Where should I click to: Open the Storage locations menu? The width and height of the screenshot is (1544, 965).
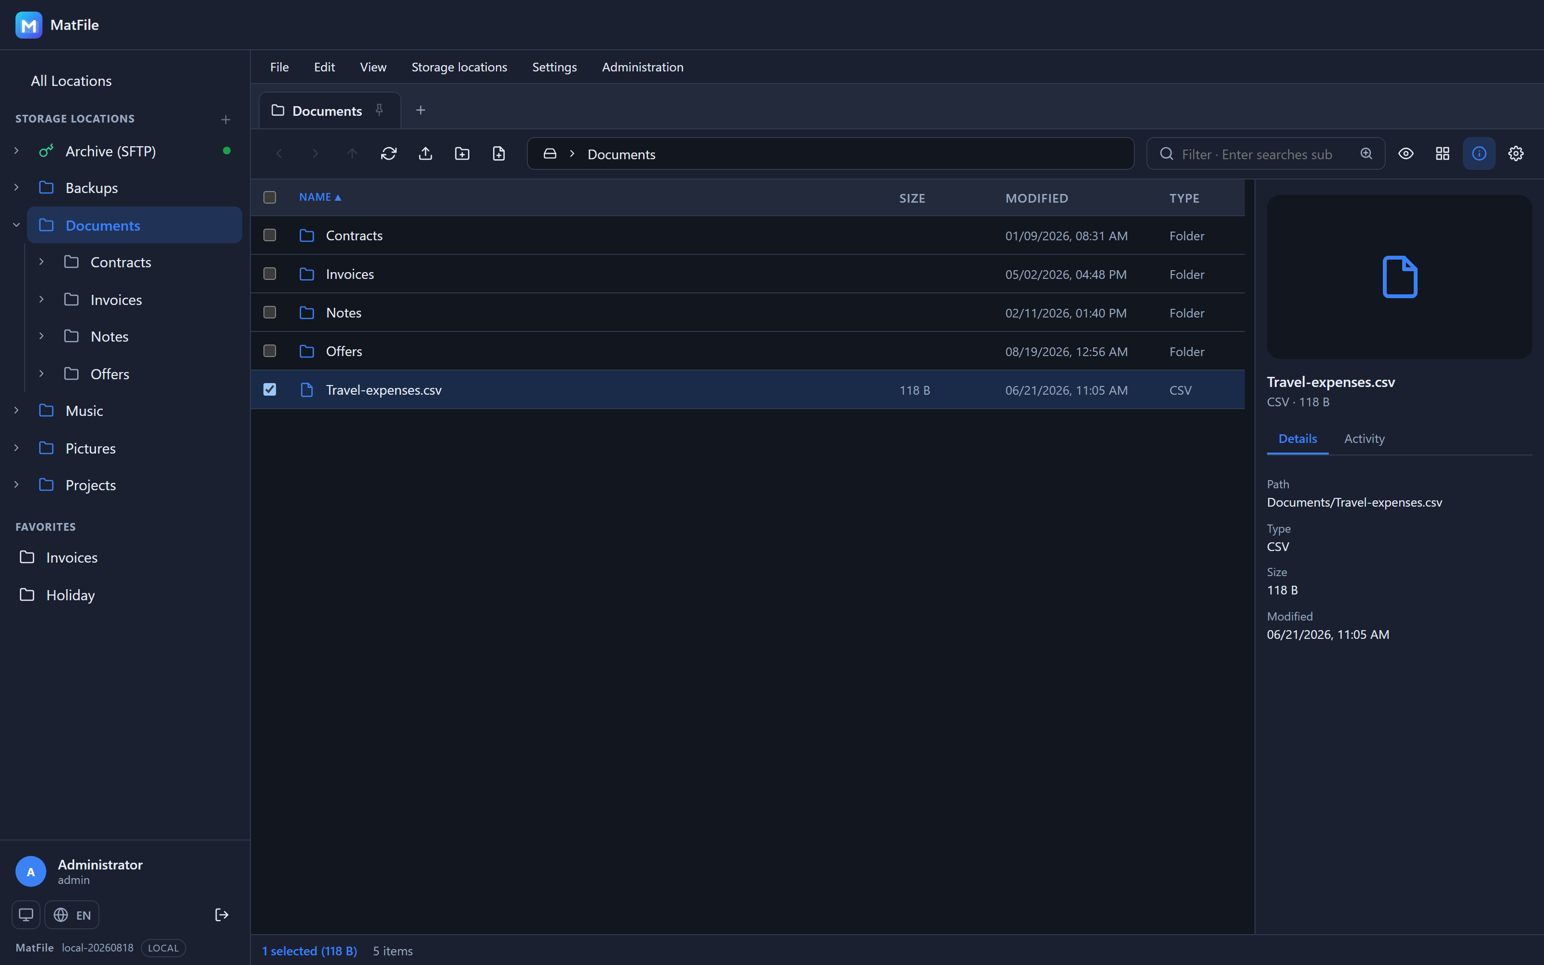tap(459, 67)
